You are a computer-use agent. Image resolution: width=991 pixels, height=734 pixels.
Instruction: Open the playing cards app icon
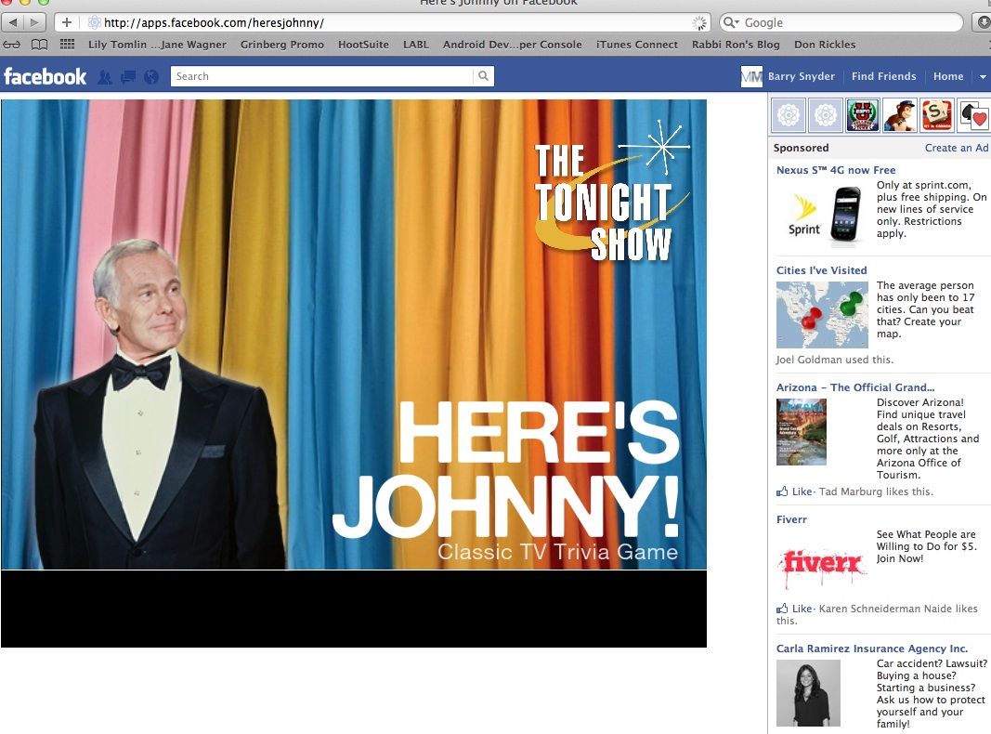pyautogui.click(x=974, y=115)
